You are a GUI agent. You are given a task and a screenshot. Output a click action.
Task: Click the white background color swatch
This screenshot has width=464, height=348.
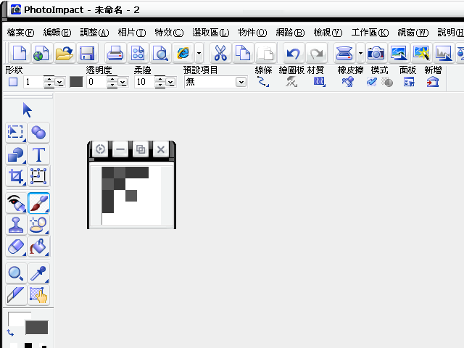tap(15, 318)
